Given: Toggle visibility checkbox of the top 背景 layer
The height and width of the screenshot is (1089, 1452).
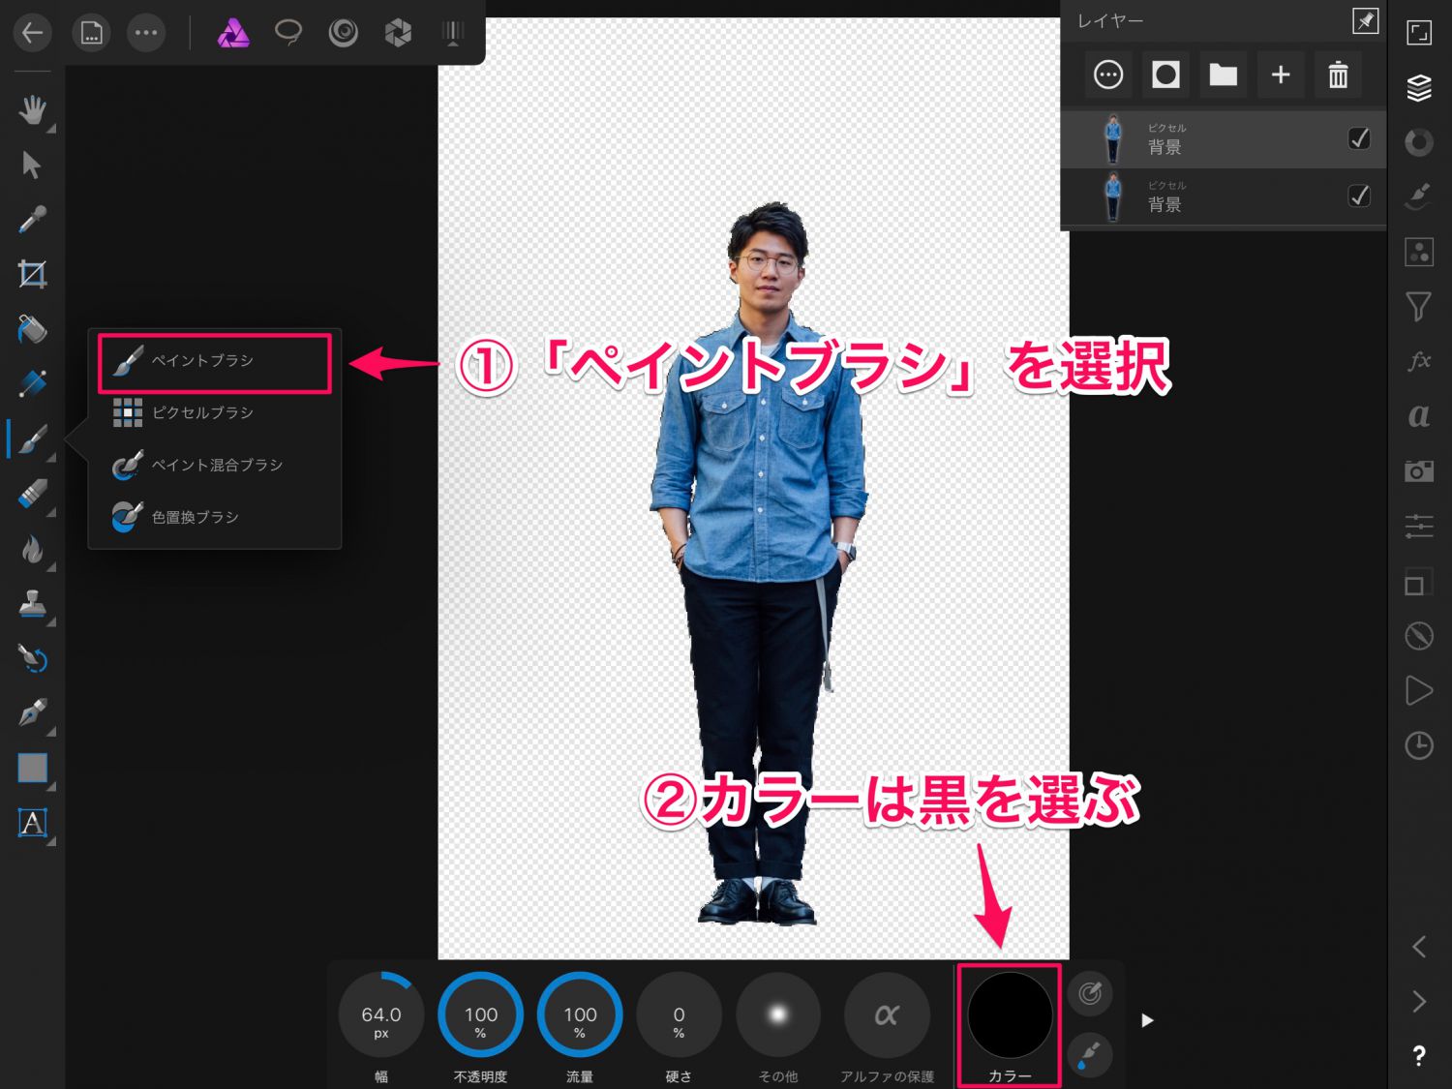Looking at the screenshot, I should [1359, 138].
